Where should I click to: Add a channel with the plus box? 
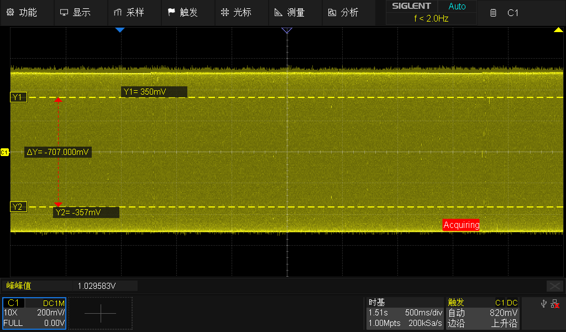tap(101, 313)
